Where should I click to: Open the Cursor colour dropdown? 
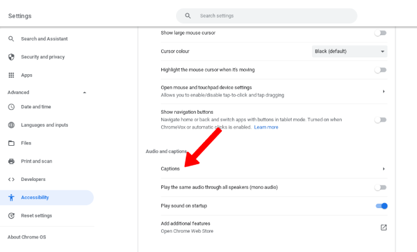[x=350, y=51]
